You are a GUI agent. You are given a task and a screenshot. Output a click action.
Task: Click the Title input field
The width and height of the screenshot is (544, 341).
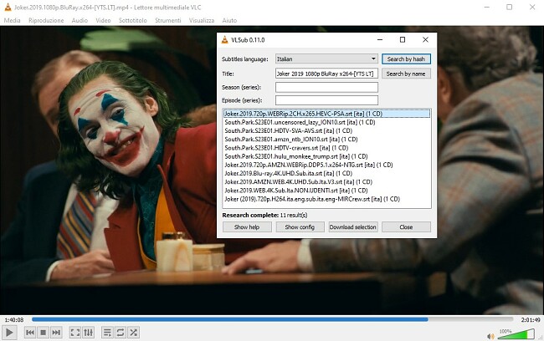coord(326,74)
